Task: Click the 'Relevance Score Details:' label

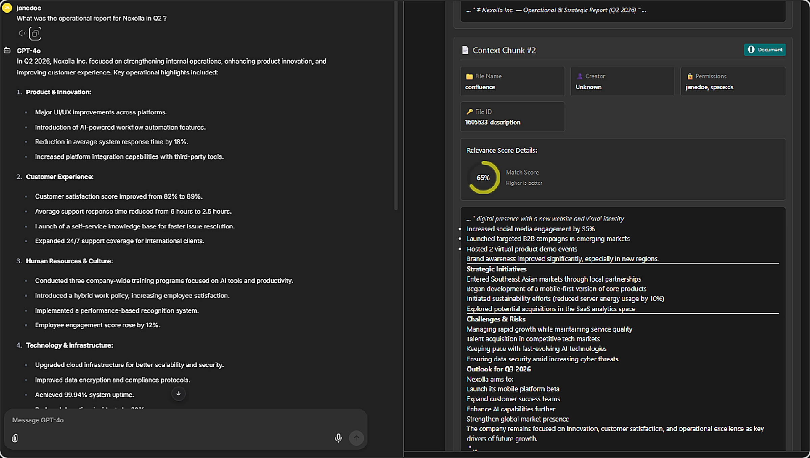Action: [x=502, y=151]
